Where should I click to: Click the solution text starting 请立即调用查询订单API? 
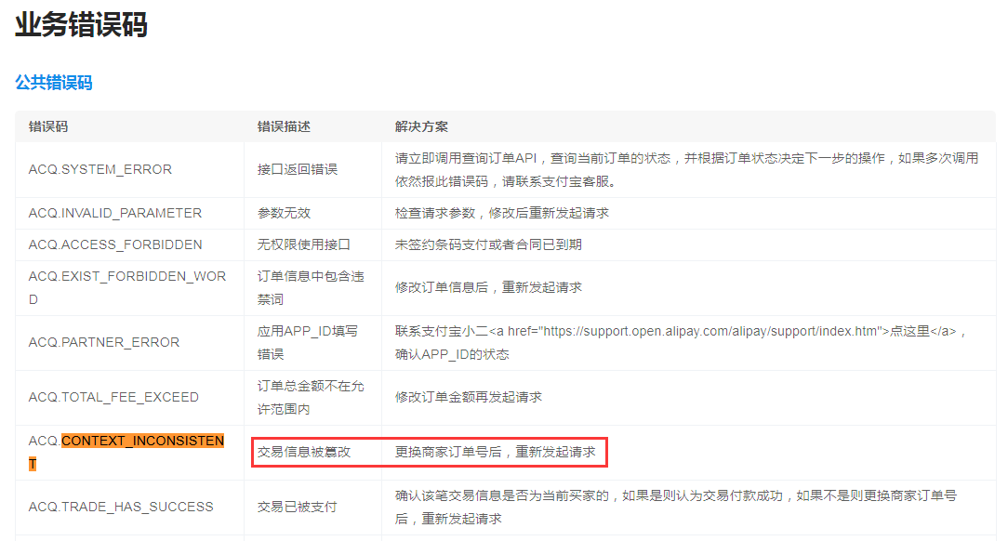[686, 169]
